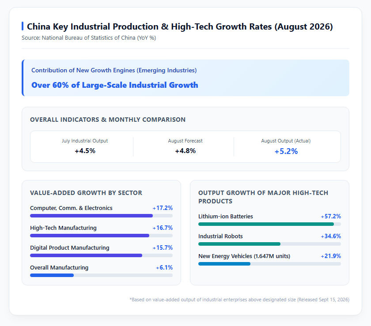Click the Computer, Comm. & Electronics progress bar

point(101,216)
